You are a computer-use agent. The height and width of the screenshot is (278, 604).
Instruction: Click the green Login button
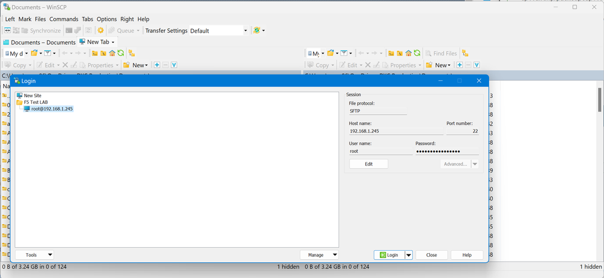389,255
